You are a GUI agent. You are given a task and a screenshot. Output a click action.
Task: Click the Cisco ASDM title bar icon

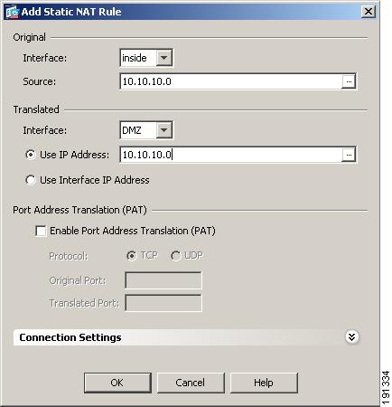[13, 12]
